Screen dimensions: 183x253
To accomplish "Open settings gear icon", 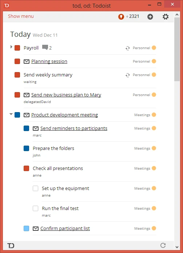I will (166, 17).
